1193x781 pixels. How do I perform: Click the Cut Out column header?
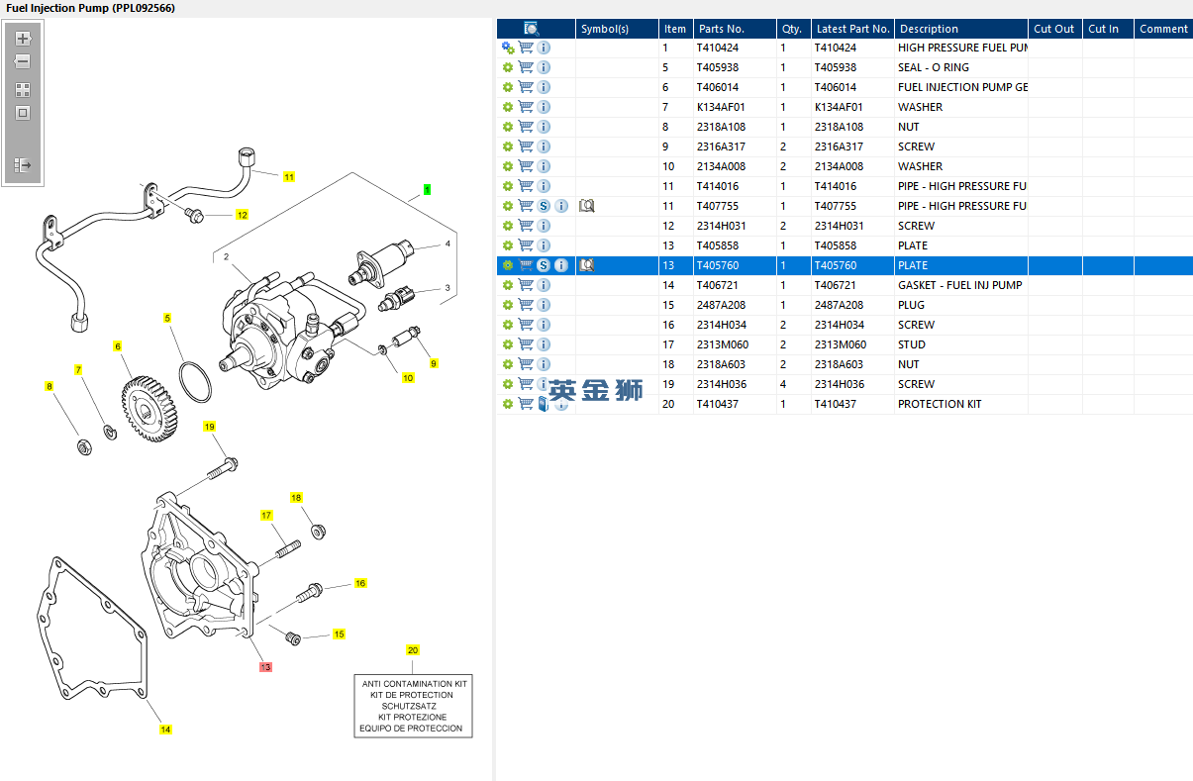click(1055, 29)
